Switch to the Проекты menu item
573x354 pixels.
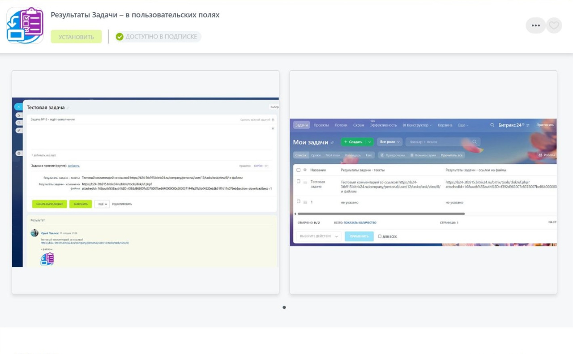click(321, 125)
